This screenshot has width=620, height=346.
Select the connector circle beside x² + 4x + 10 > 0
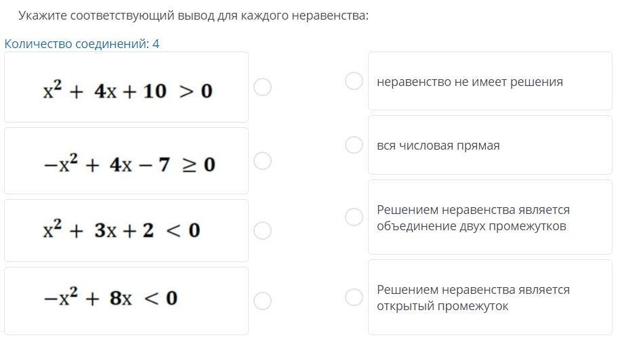point(262,87)
